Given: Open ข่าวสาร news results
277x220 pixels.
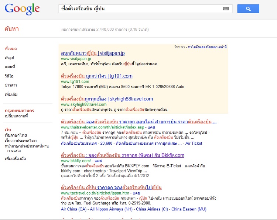Looking at the screenshot, I should pyautogui.click(x=11, y=86).
